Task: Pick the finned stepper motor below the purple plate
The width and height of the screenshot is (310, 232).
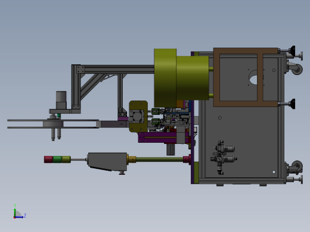Action: coord(170,149)
